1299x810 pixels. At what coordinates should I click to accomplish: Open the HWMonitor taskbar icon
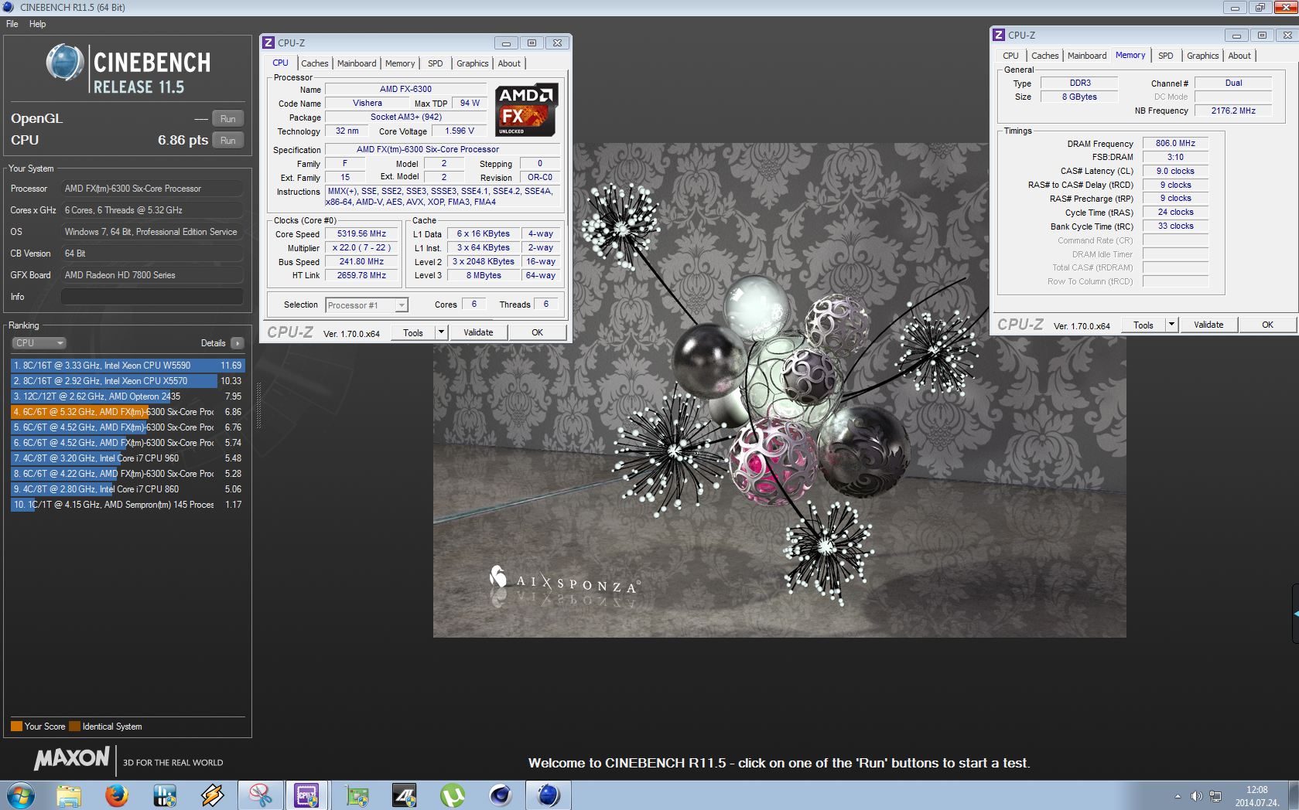click(x=165, y=795)
